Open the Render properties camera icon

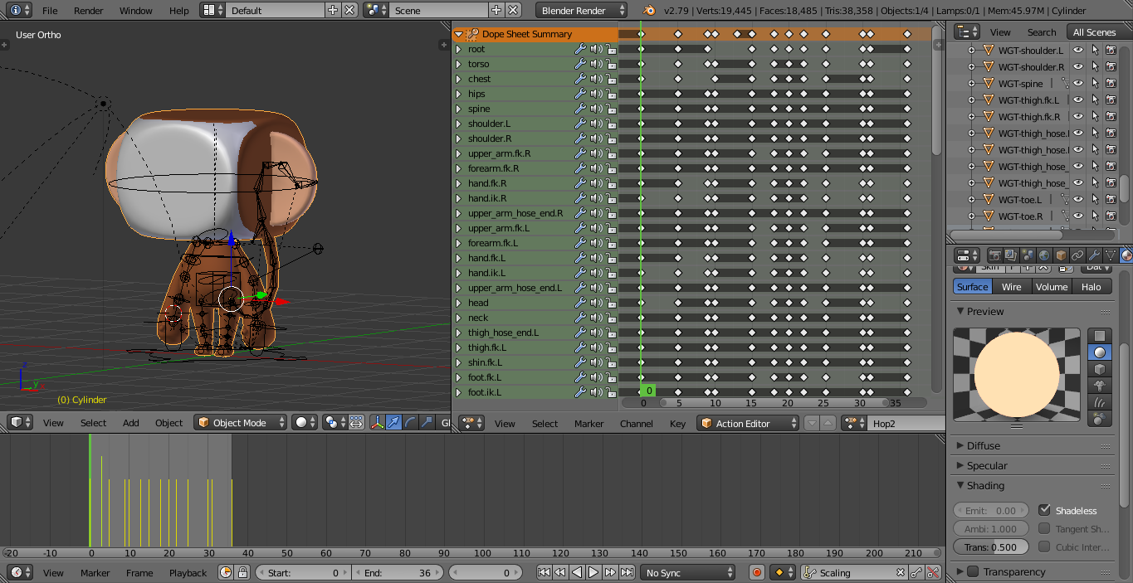click(x=995, y=255)
